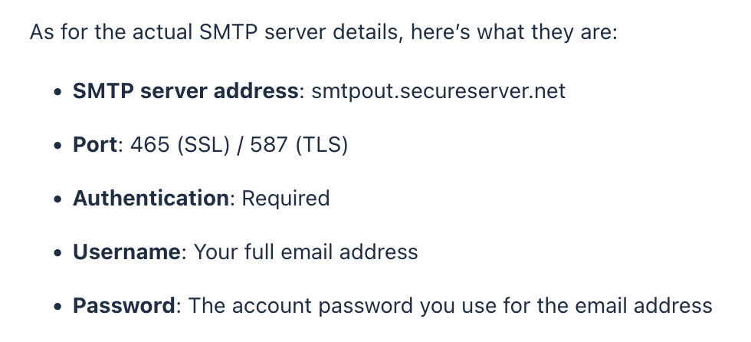
Task: Click the bullet point before Password
Action: (x=57, y=307)
